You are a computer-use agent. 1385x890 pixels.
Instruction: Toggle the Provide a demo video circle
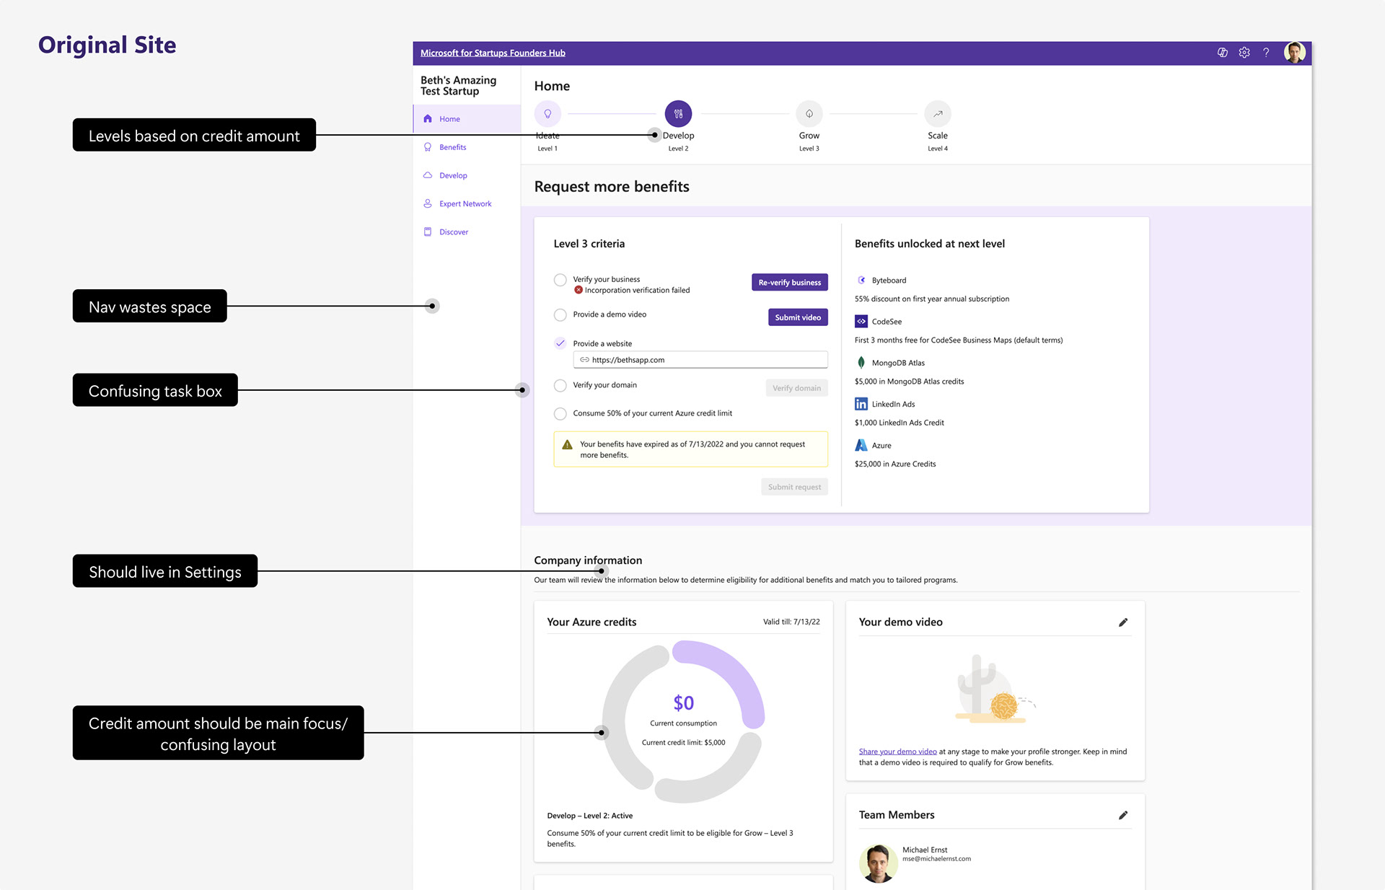560,314
